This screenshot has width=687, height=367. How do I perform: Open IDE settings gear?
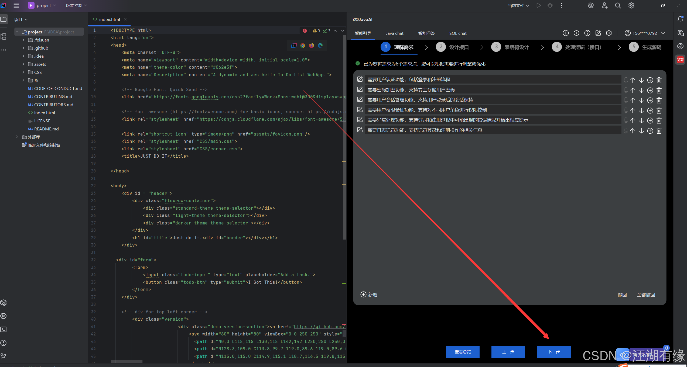pos(631,5)
